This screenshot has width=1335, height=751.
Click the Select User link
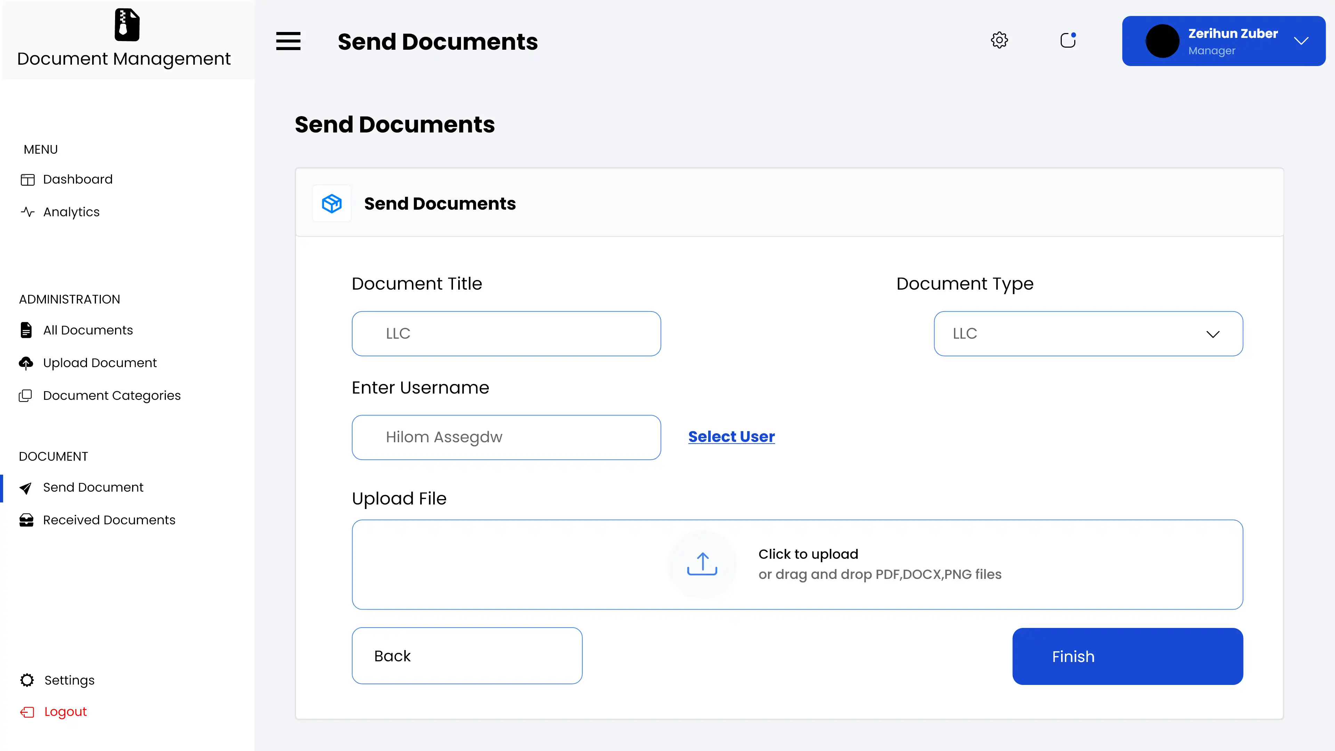pos(731,436)
